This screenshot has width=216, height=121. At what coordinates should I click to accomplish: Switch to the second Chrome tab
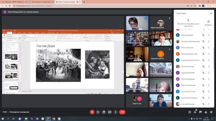(41, 2)
